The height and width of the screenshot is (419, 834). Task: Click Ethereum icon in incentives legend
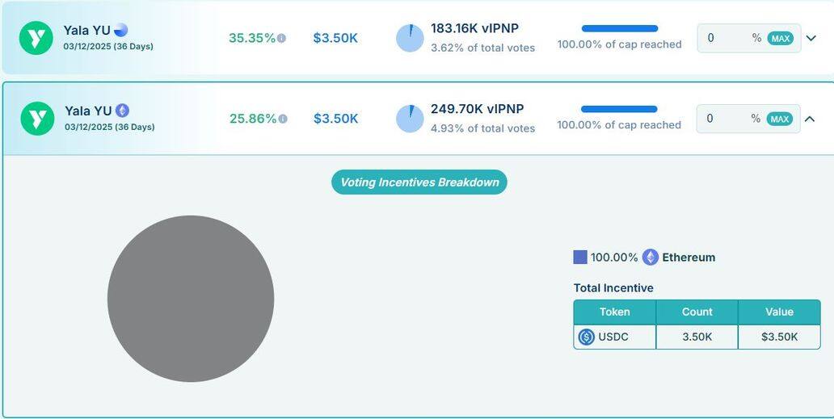coord(651,258)
